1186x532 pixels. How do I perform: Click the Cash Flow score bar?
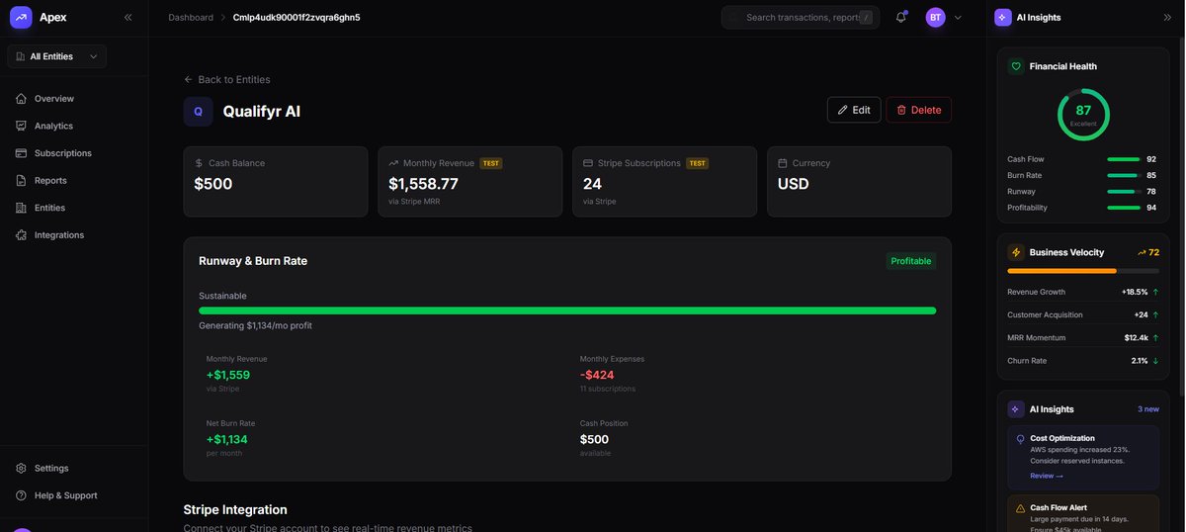click(x=1124, y=159)
